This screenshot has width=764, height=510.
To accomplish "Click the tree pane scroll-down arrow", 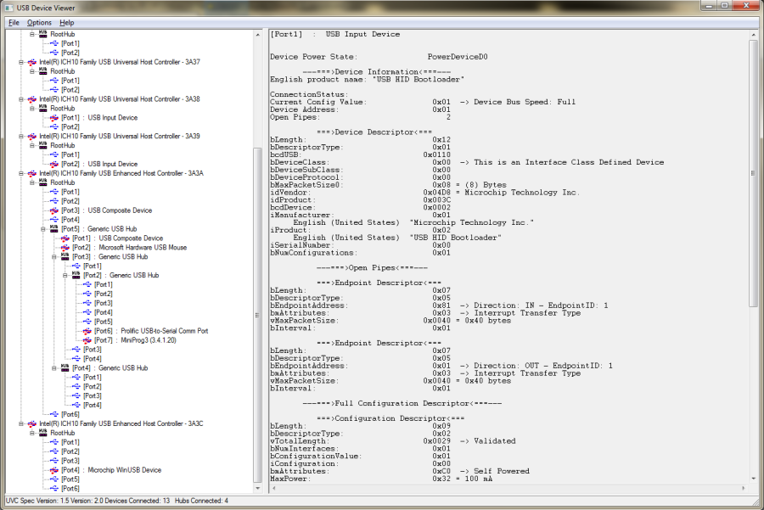I will pos(257,488).
